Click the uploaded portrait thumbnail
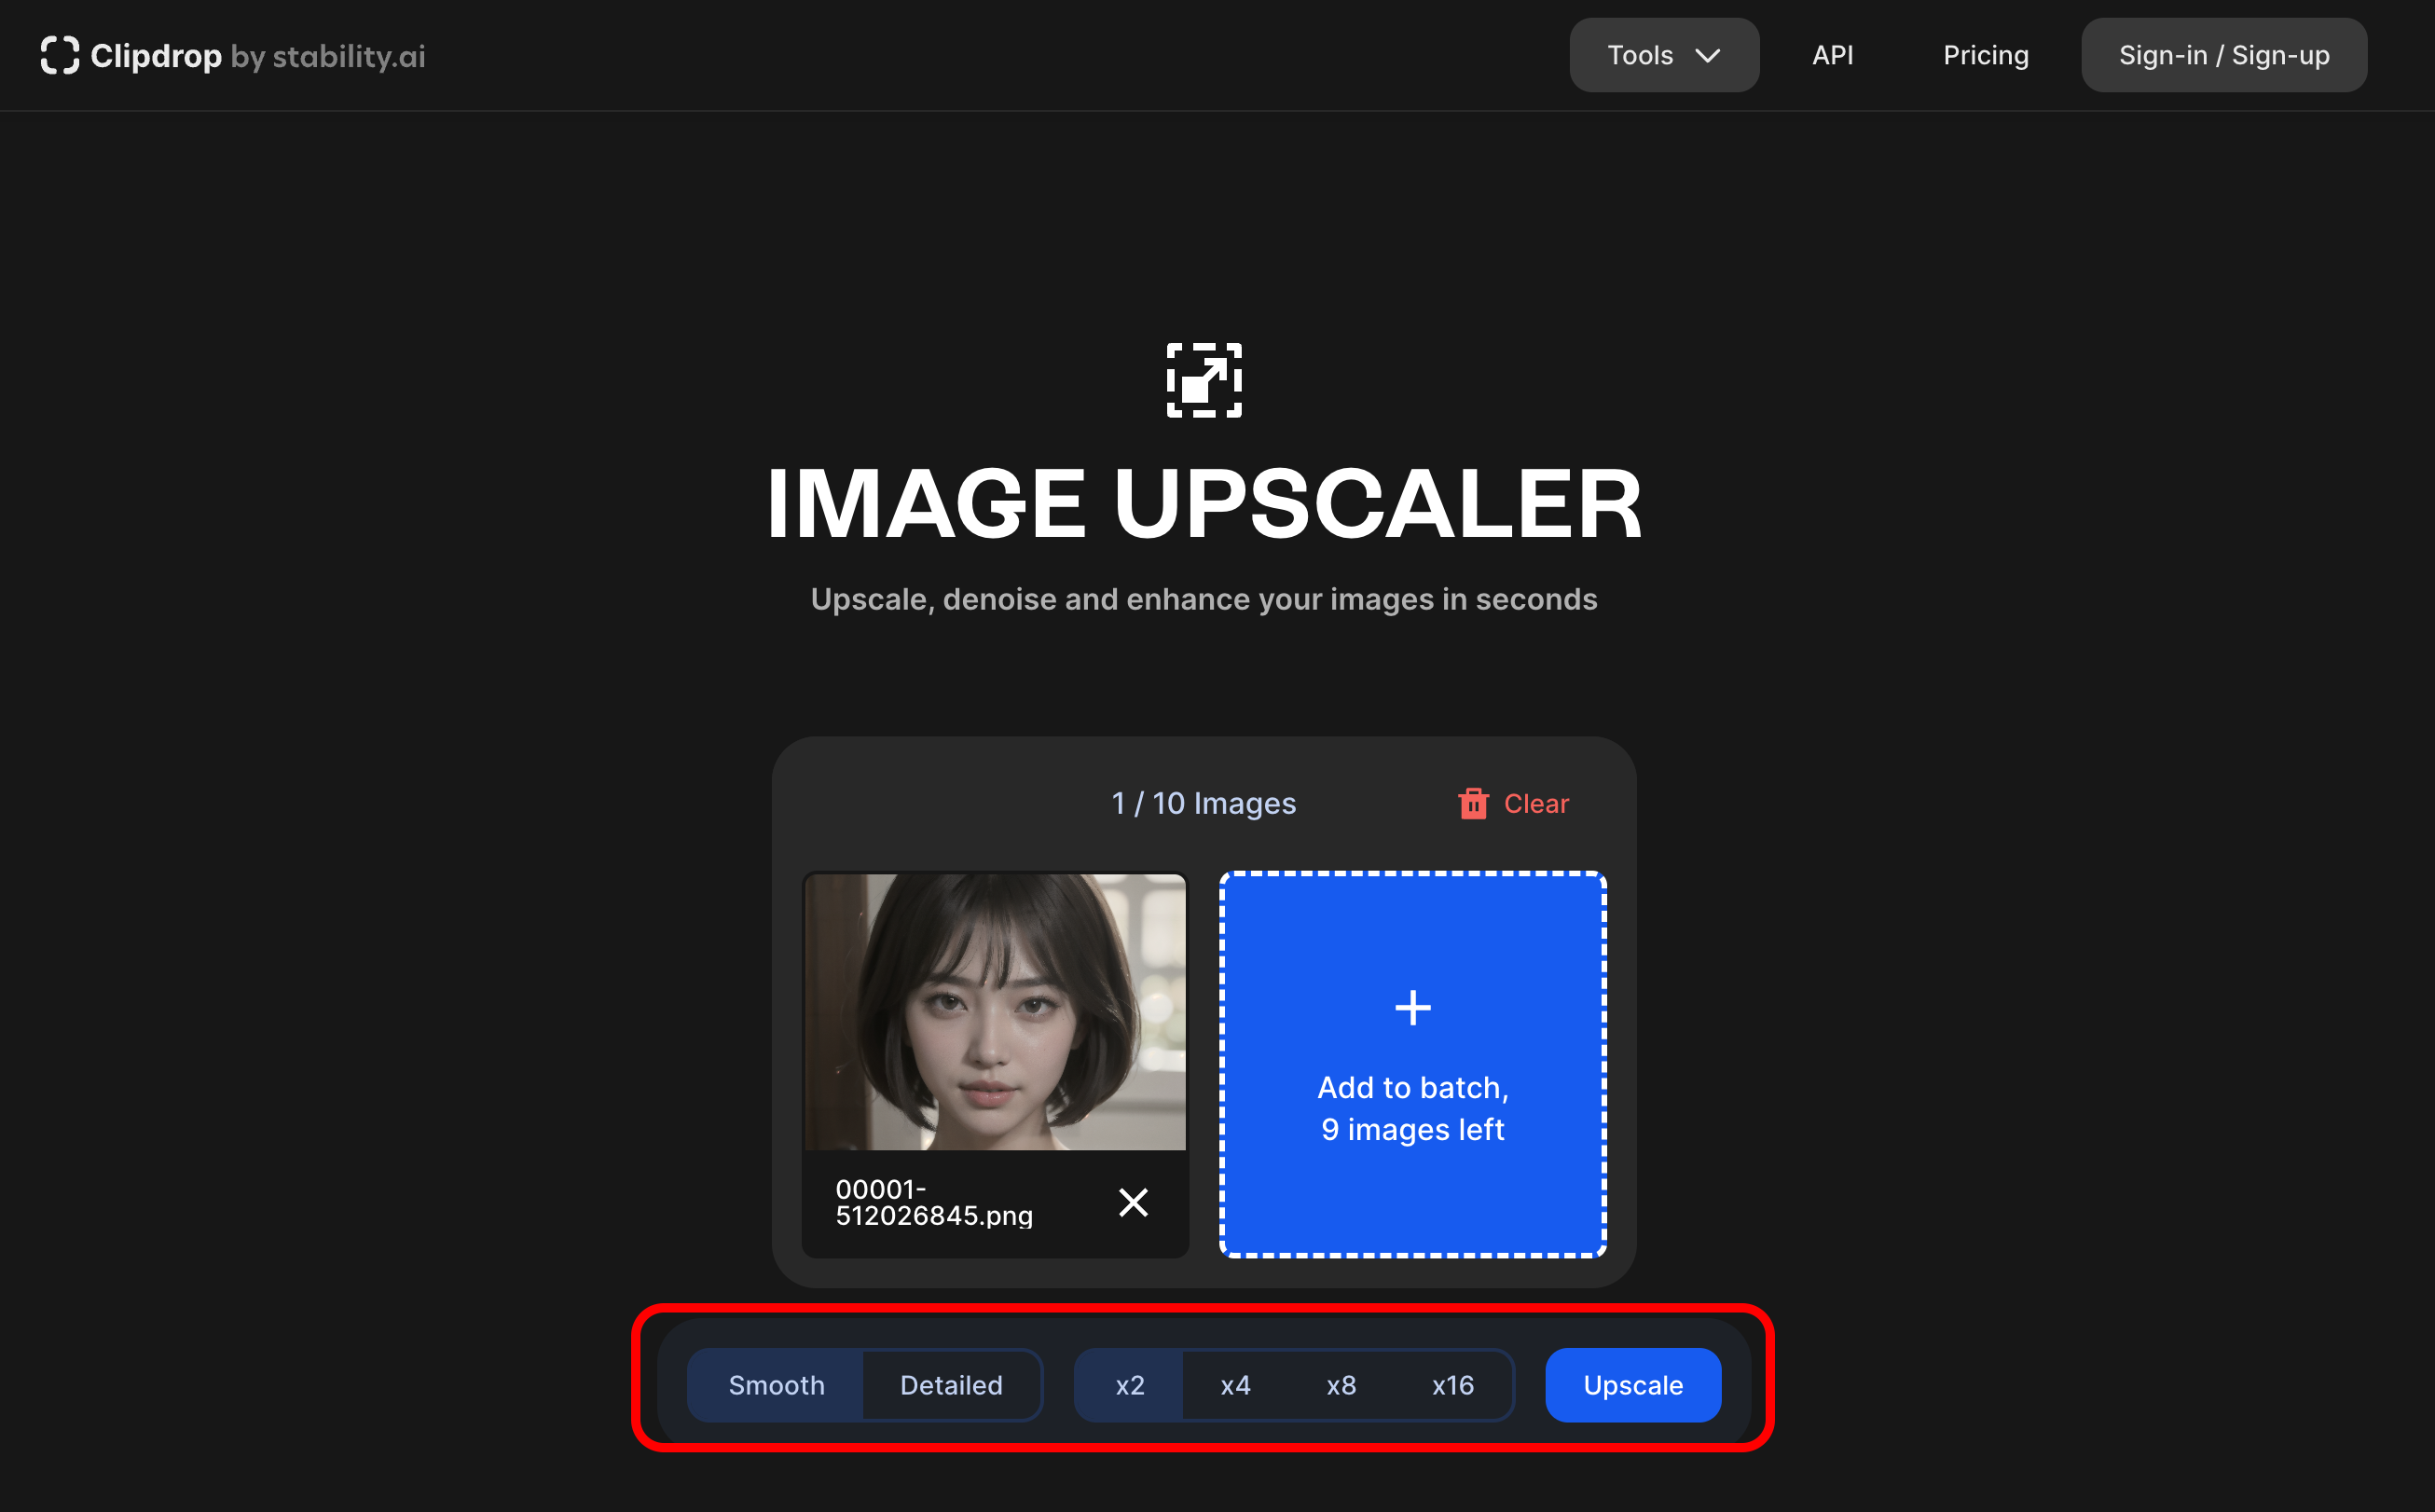The height and width of the screenshot is (1512, 2435). tap(994, 1011)
